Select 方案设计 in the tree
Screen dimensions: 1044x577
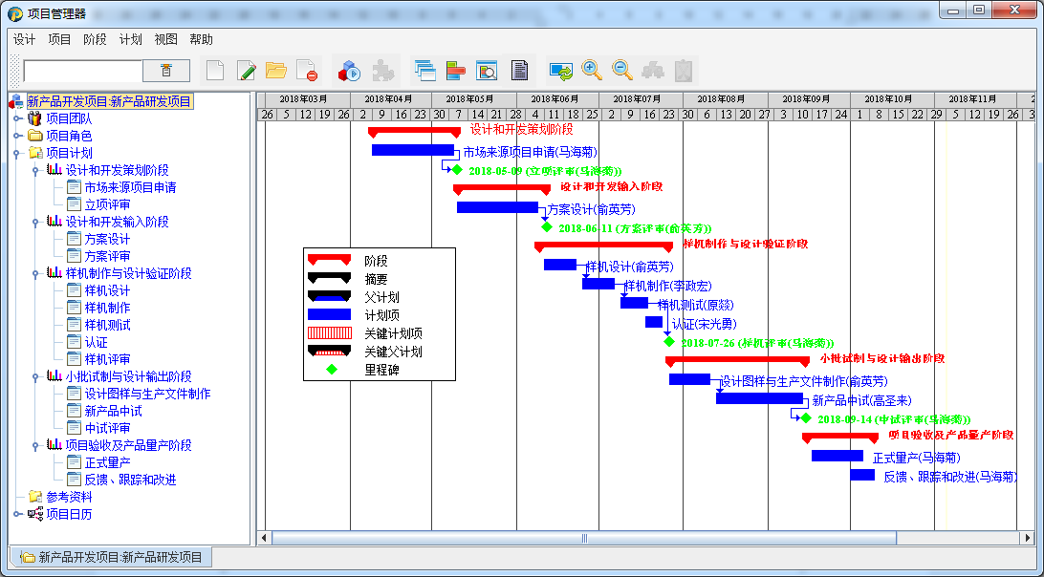pos(107,239)
